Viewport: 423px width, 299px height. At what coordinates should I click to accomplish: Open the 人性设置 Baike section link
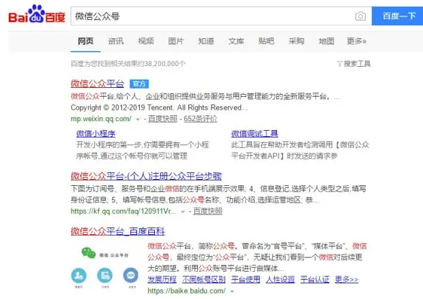280,279
